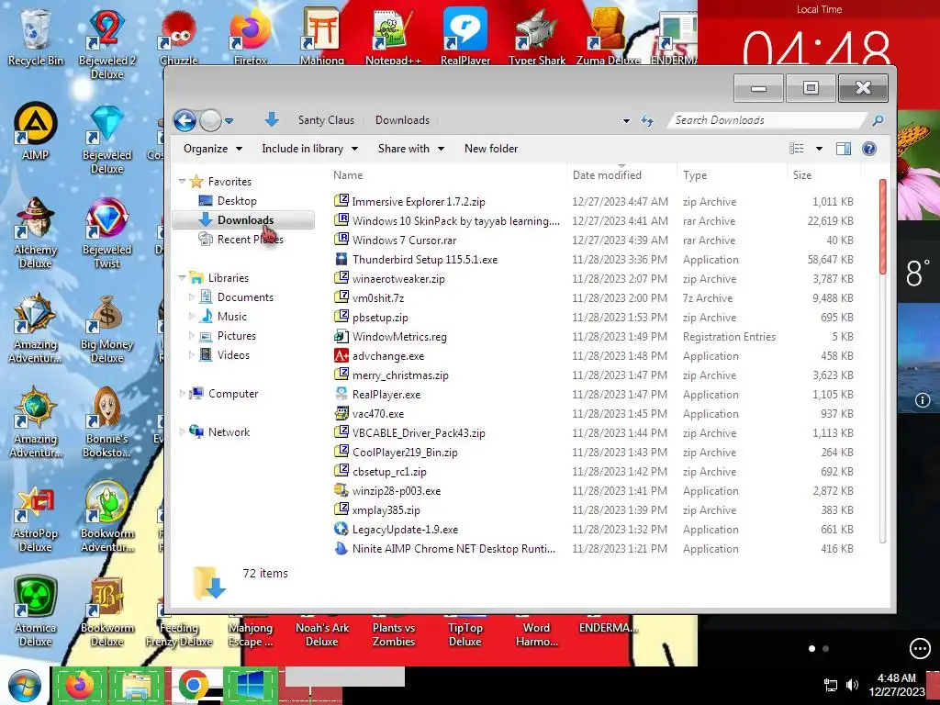
Task: Click the volume speaker tray icon
Action: [852, 685]
